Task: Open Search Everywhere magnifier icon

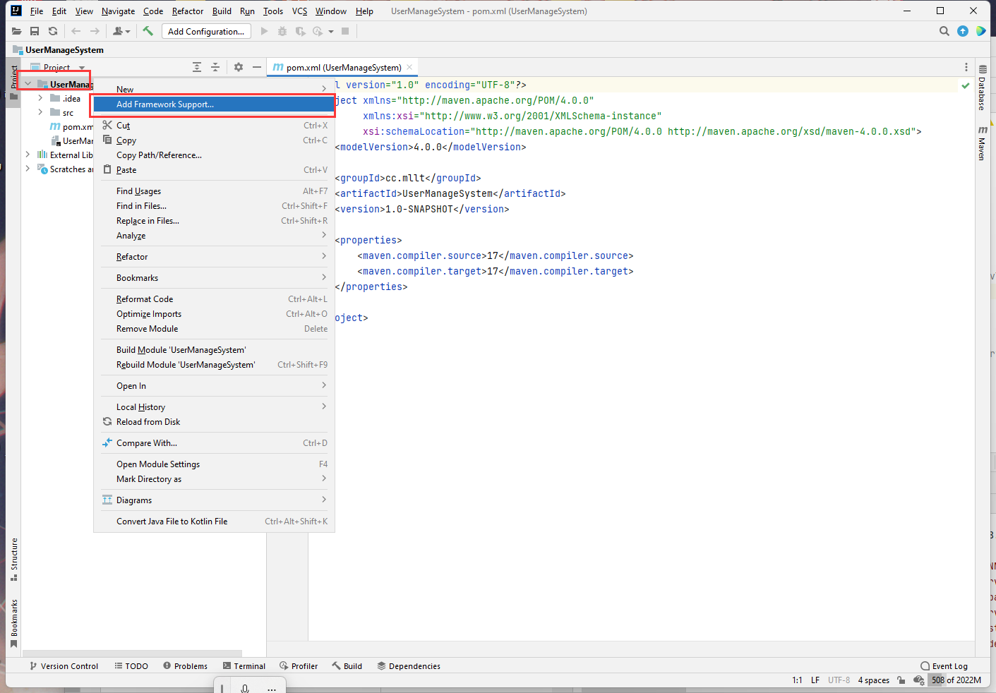Action: point(944,31)
